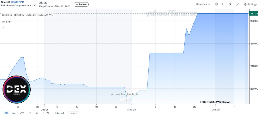
Task: Open the events calendar icon in top toolbar
Action: click(x=230, y=4)
